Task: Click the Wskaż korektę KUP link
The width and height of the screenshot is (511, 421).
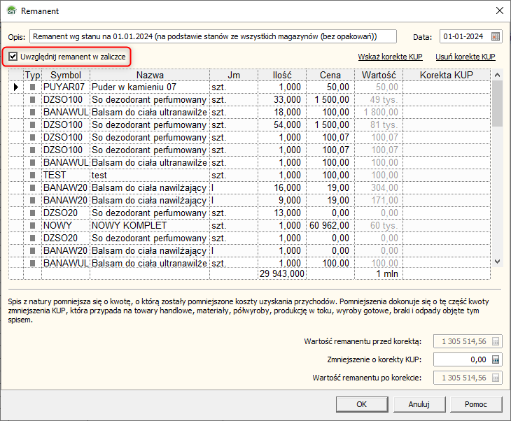Action: pos(391,57)
